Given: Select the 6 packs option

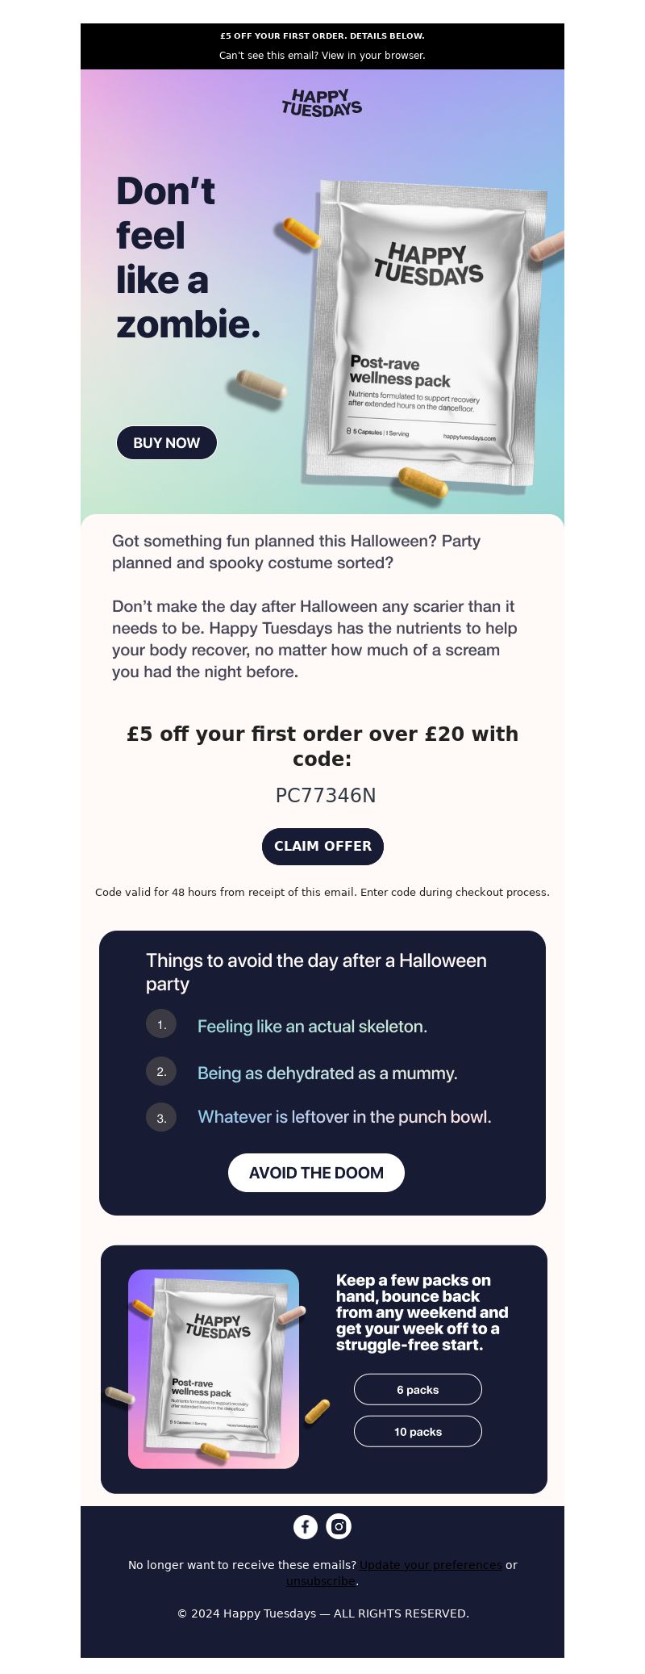Looking at the screenshot, I should pos(418,1389).
